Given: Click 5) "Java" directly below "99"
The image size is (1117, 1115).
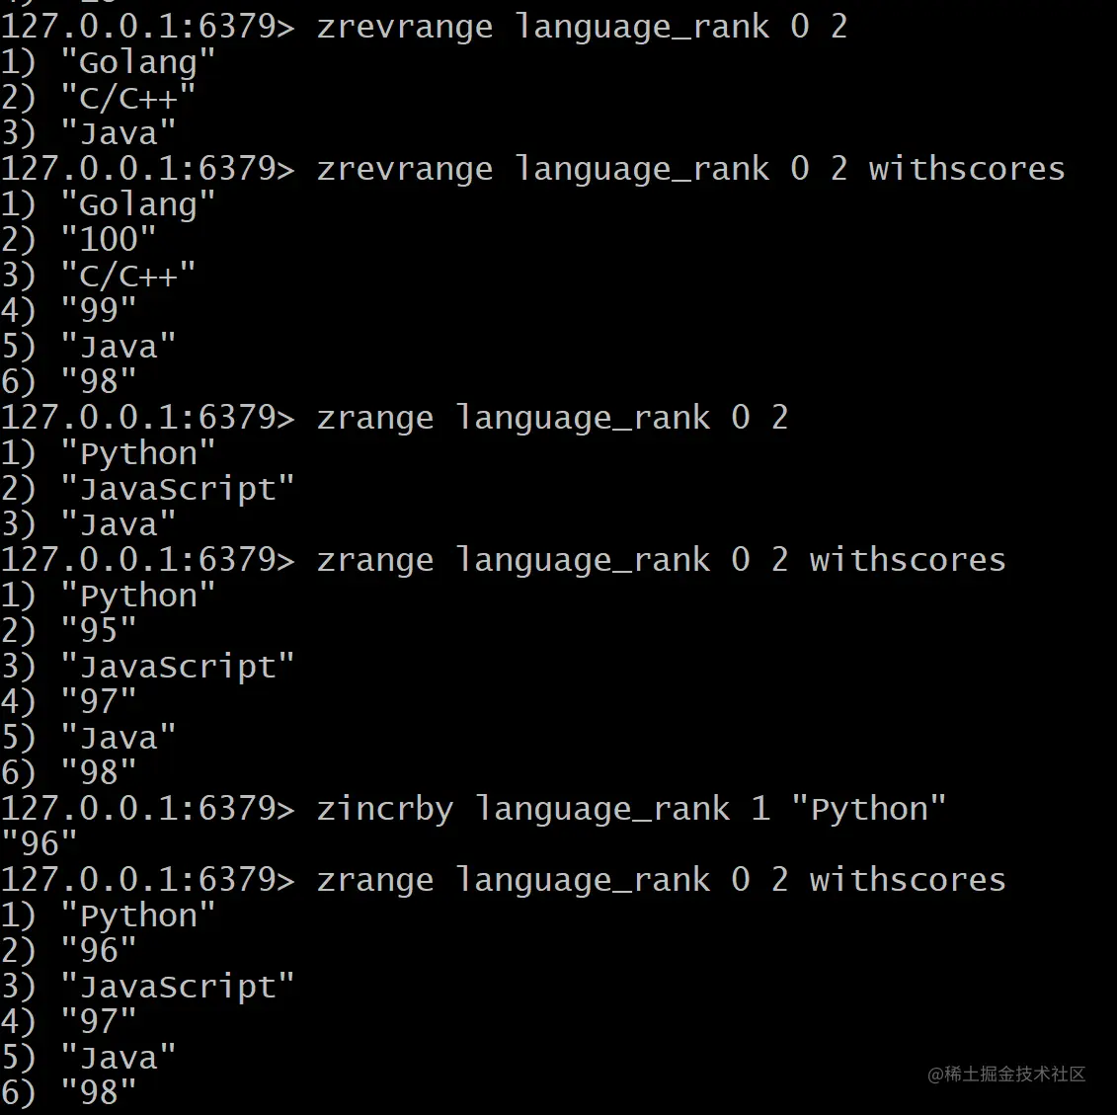Looking at the screenshot, I should (88, 347).
